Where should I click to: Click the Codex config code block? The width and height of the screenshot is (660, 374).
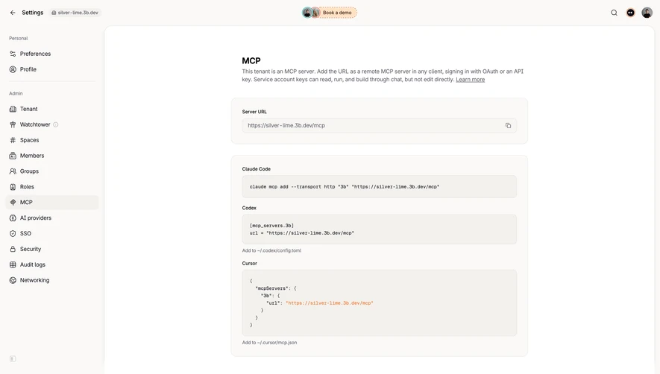click(x=380, y=229)
